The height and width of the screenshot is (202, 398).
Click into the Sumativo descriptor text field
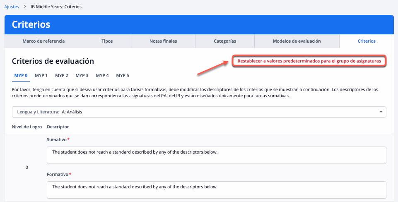click(216, 155)
